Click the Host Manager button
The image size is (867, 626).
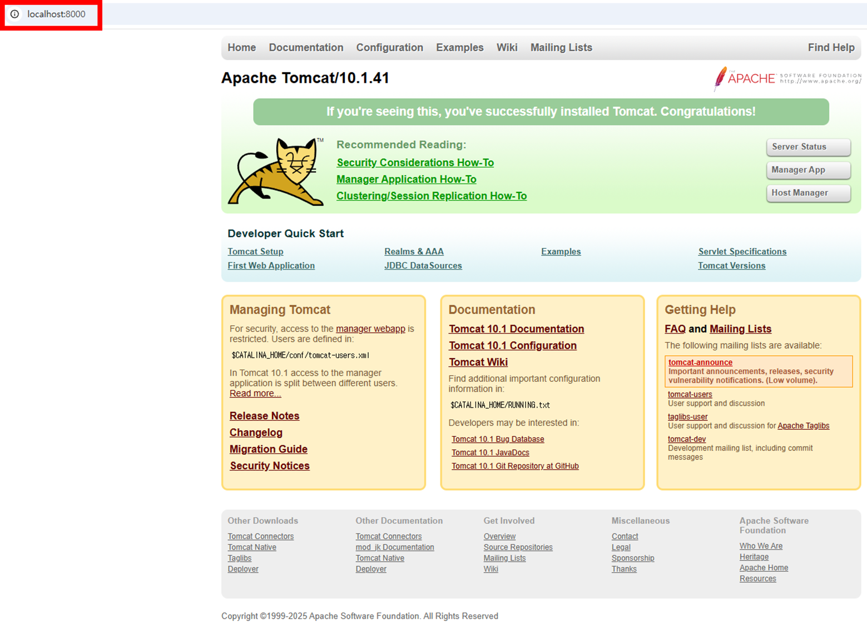pyautogui.click(x=808, y=193)
